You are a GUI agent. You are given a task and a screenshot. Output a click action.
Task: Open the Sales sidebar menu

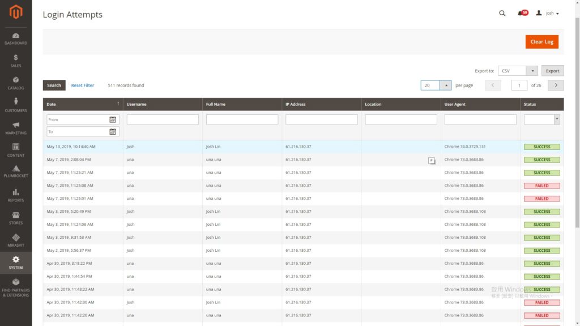(15, 61)
